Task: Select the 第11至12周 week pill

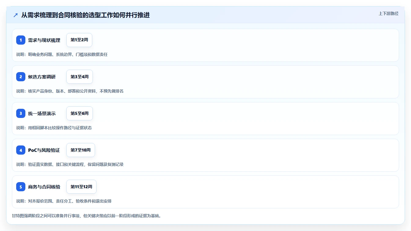Action: click(81, 187)
